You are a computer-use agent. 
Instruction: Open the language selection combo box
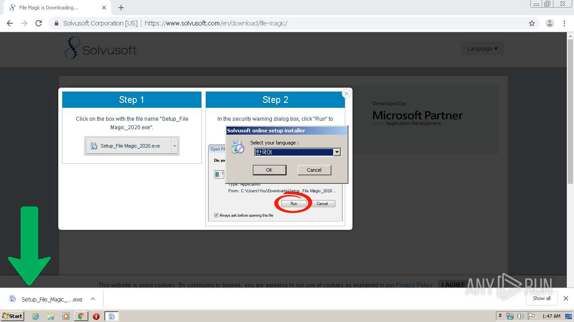click(x=298, y=152)
